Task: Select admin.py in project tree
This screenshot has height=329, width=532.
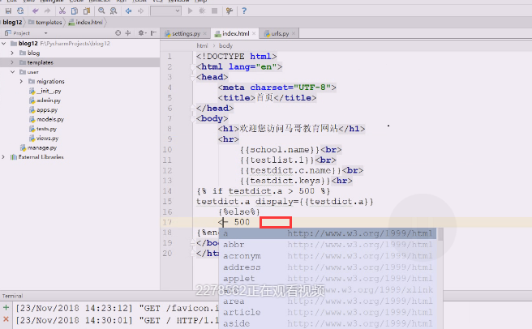Action: pyautogui.click(x=45, y=100)
